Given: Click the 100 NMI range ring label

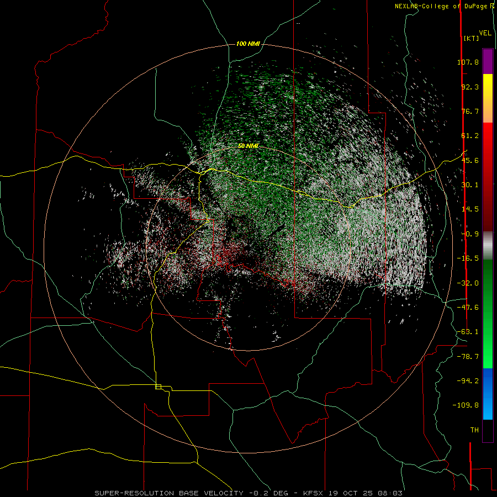Looking at the screenshot, I should click(248, 44).
